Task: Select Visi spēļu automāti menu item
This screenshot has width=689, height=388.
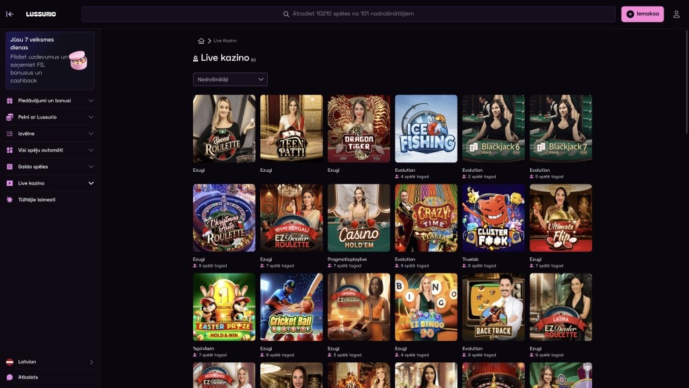Action: pos(50,150)
